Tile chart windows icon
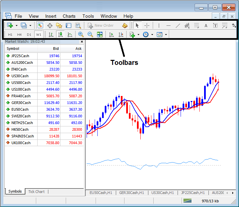This screenshot has height=207, width=239. coord(100,34)
